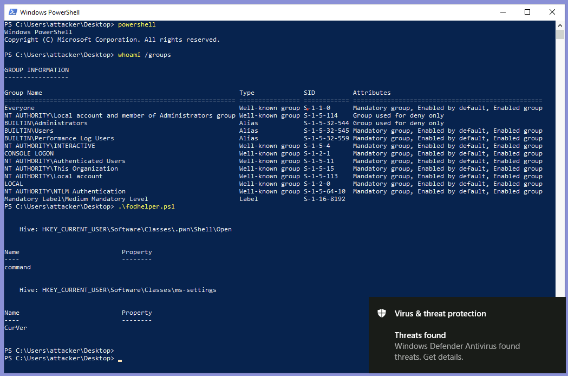The width and height of the screenshot is (568, 376).
Task: Click 'Group used for deny only' on Administrators row
Action: (x=399, y=124)
